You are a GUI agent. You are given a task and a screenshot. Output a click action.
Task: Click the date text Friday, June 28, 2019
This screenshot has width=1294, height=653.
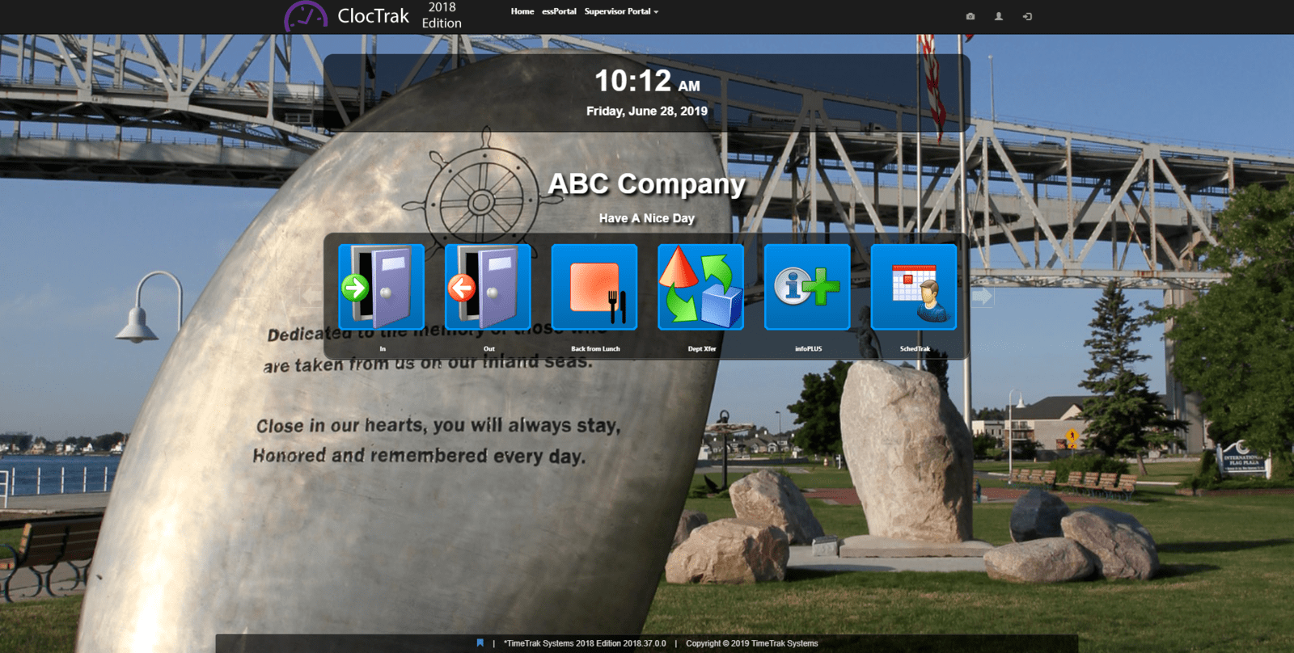point(647,111)
